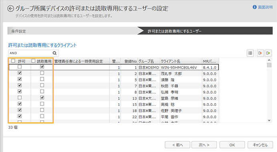Select client name 茂礼手 太郎
The width and height of the screenshot is (277, 152).
click(x=171, y=74)
